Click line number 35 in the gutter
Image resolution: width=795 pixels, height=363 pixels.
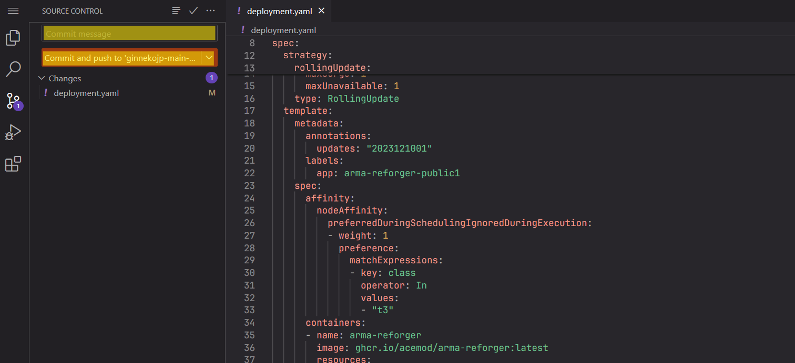[249, 335]
